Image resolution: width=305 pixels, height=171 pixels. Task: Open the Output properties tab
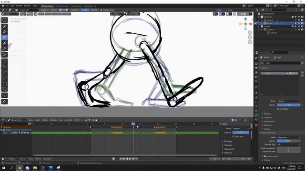pyautogui.click(x=256, y=68)
